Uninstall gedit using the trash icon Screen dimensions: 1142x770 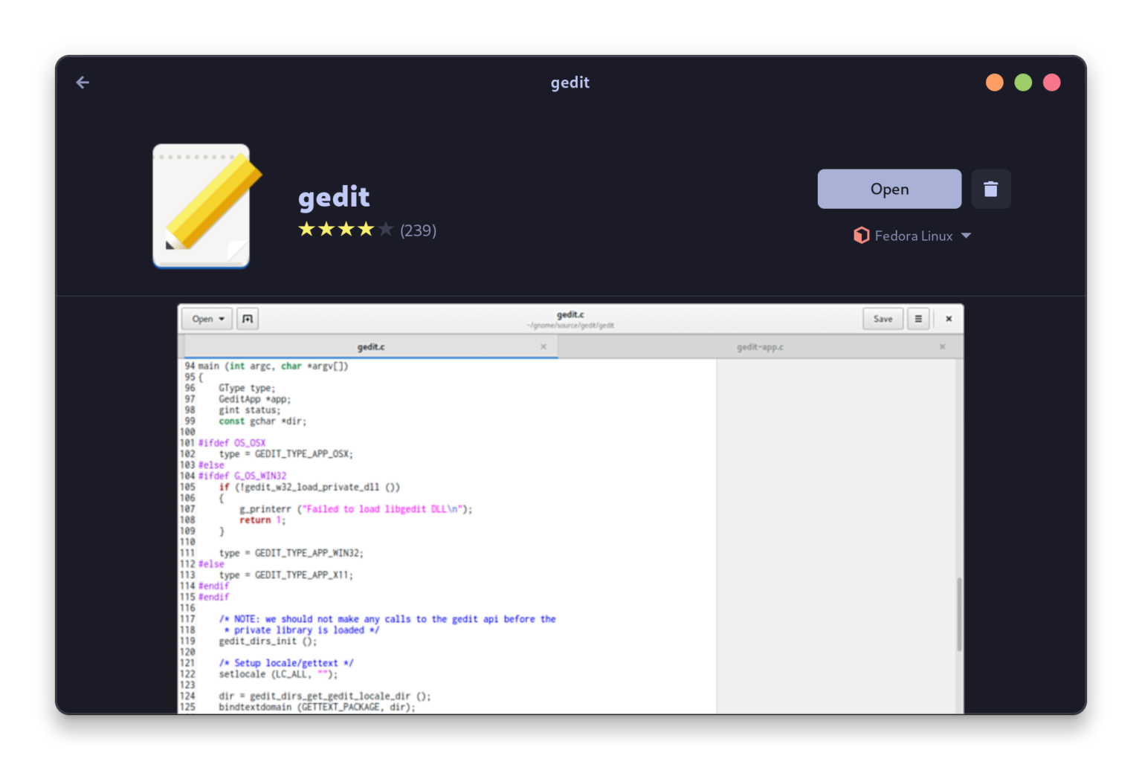(x=991, y=189)
